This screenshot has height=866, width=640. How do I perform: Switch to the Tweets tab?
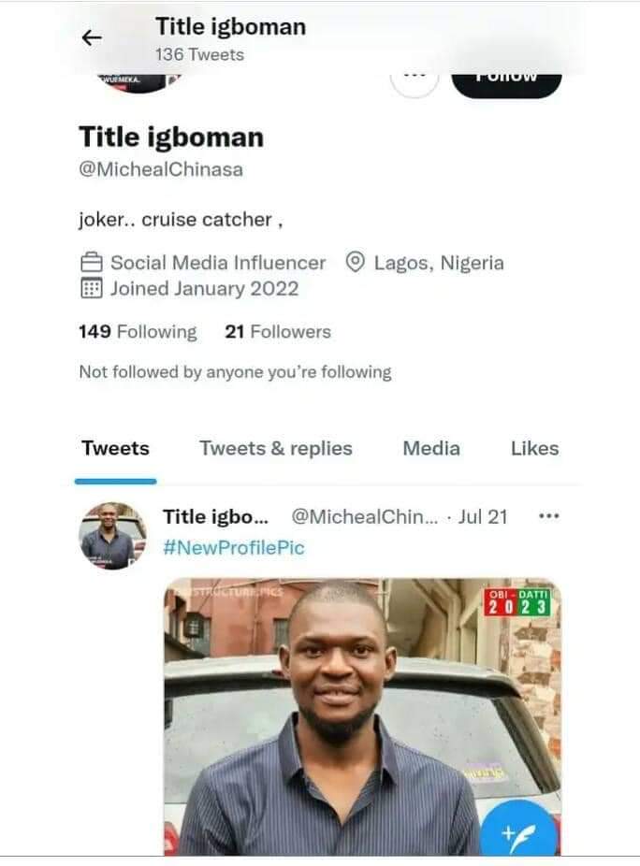pyautogui.click(x=115, y=449)
